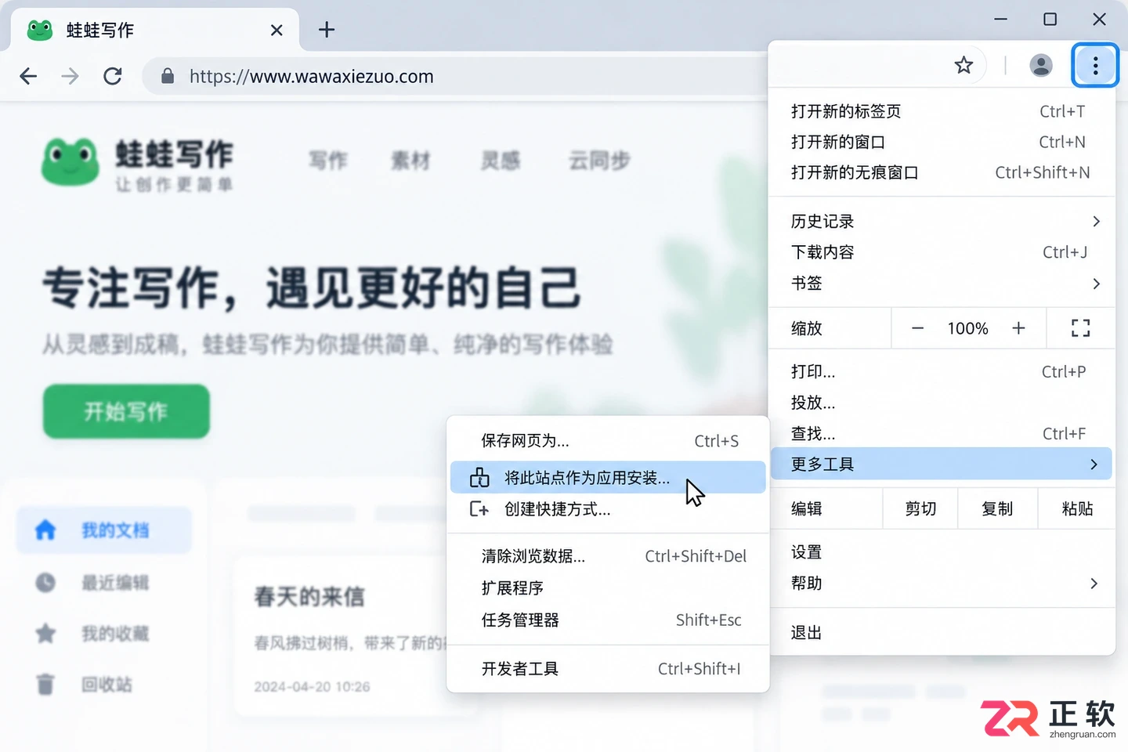Zoom out with the minus button
The image size is (1128, 752).
click(x=917, y=328)
